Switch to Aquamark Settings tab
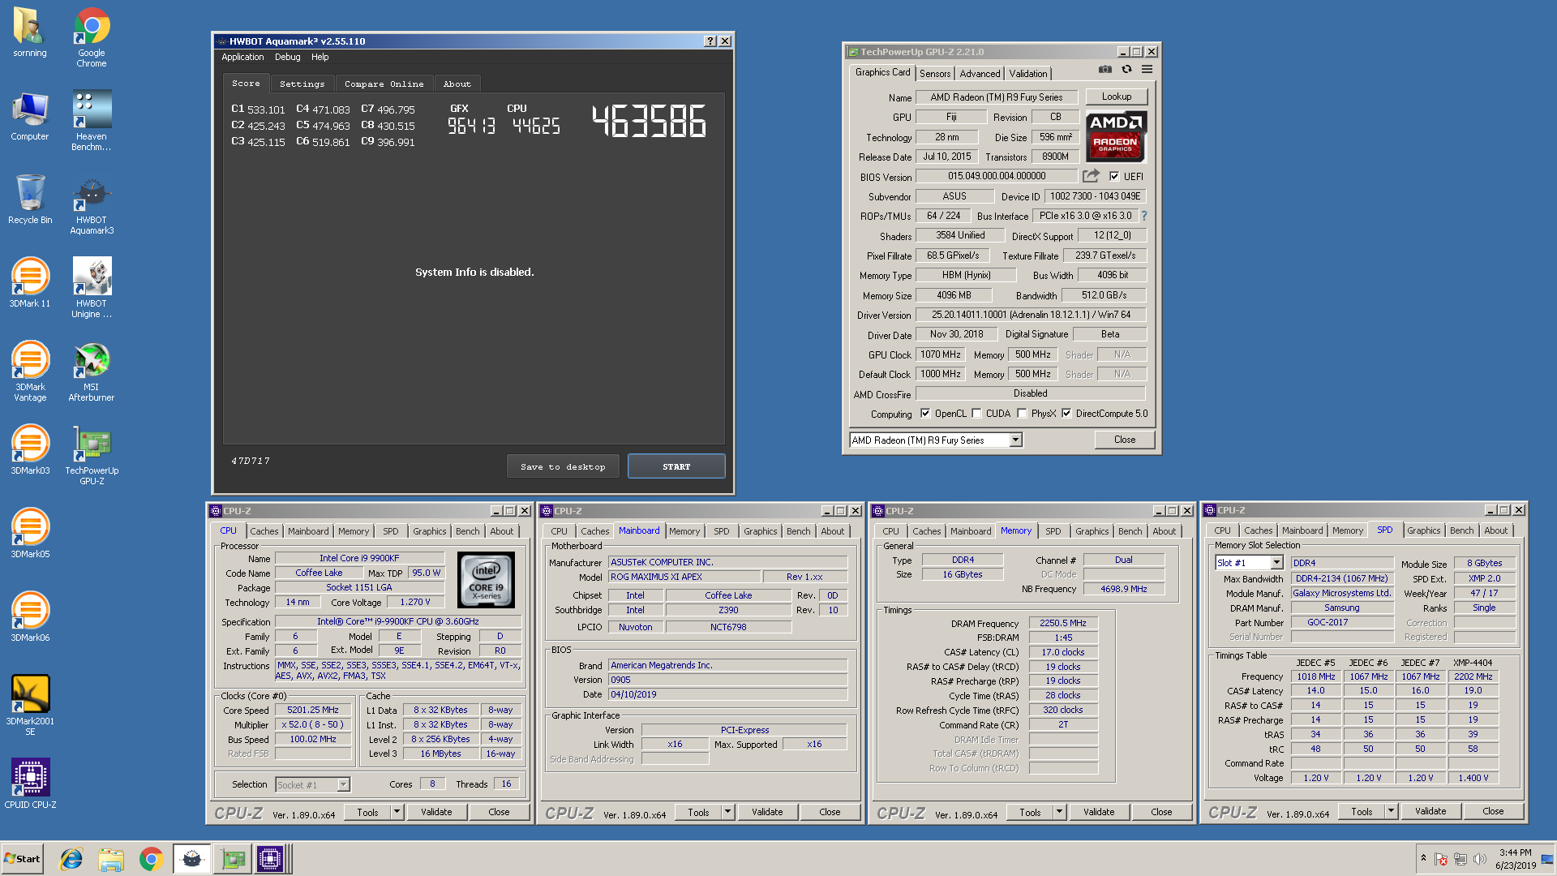 (302, 84)
